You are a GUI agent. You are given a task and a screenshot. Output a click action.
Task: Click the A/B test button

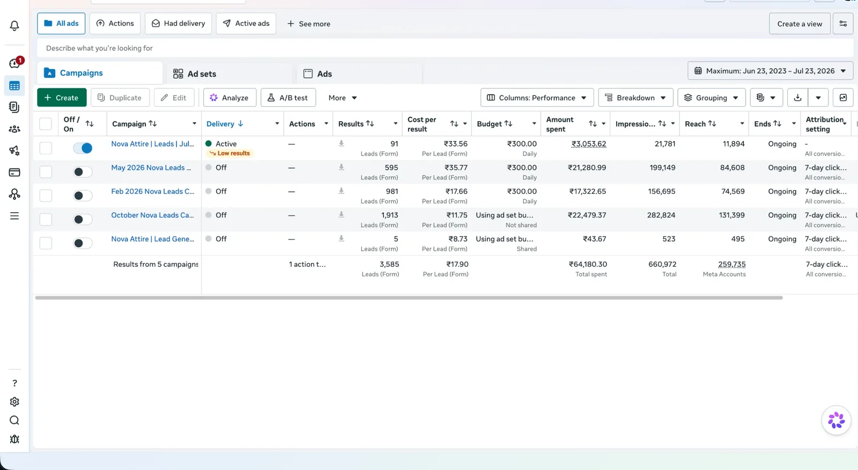(288, 98)
